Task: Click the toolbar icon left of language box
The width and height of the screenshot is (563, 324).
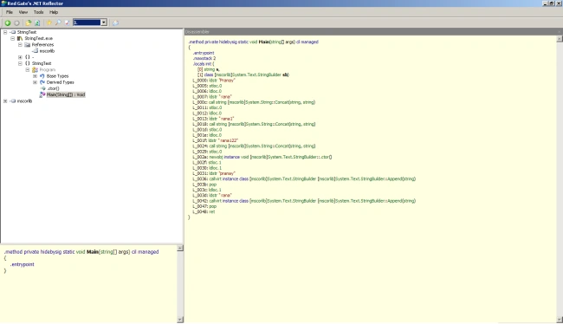Action: [68, 23]
